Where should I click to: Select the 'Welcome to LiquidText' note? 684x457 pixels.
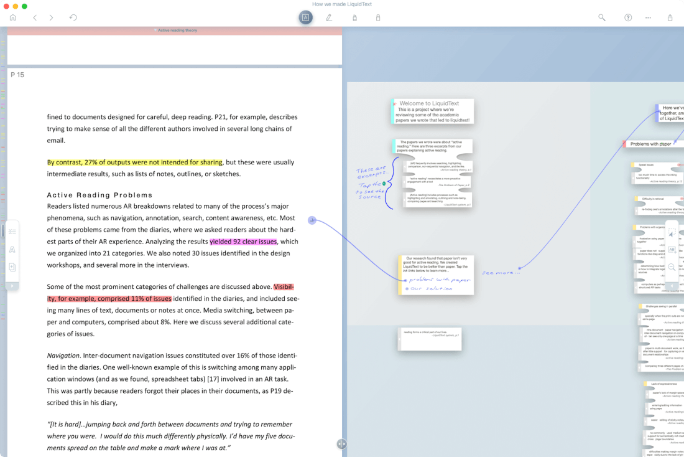point(432,111)
